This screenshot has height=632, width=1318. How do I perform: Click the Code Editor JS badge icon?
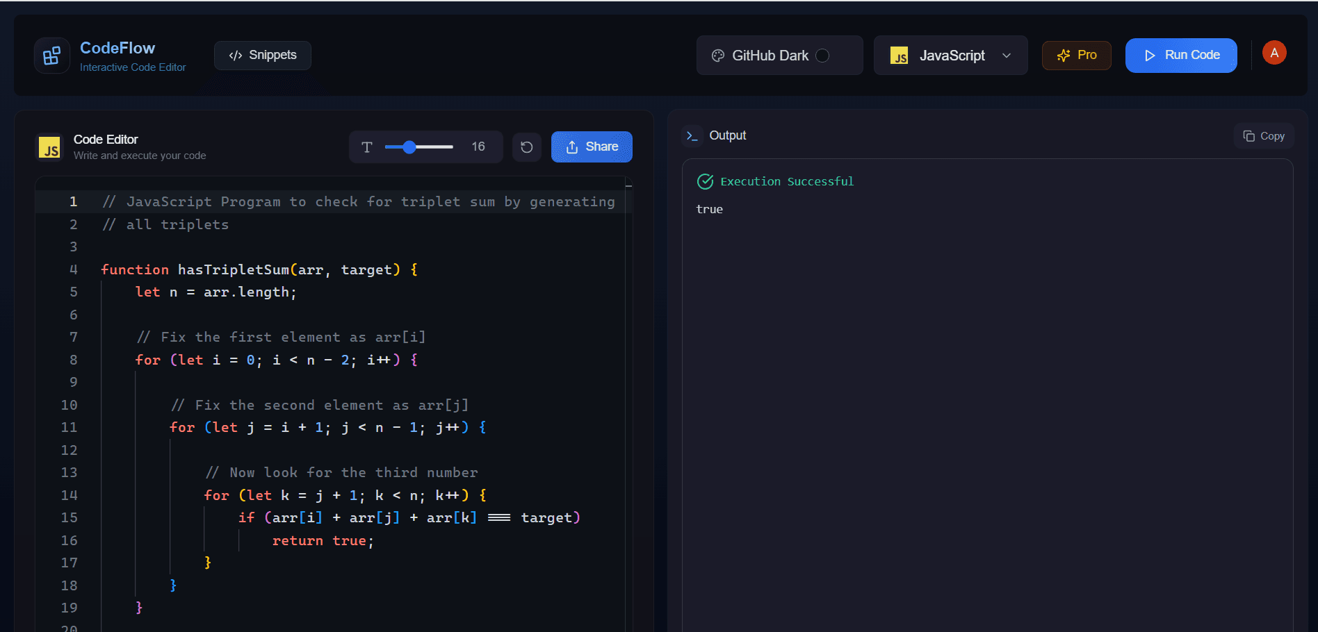49,147
